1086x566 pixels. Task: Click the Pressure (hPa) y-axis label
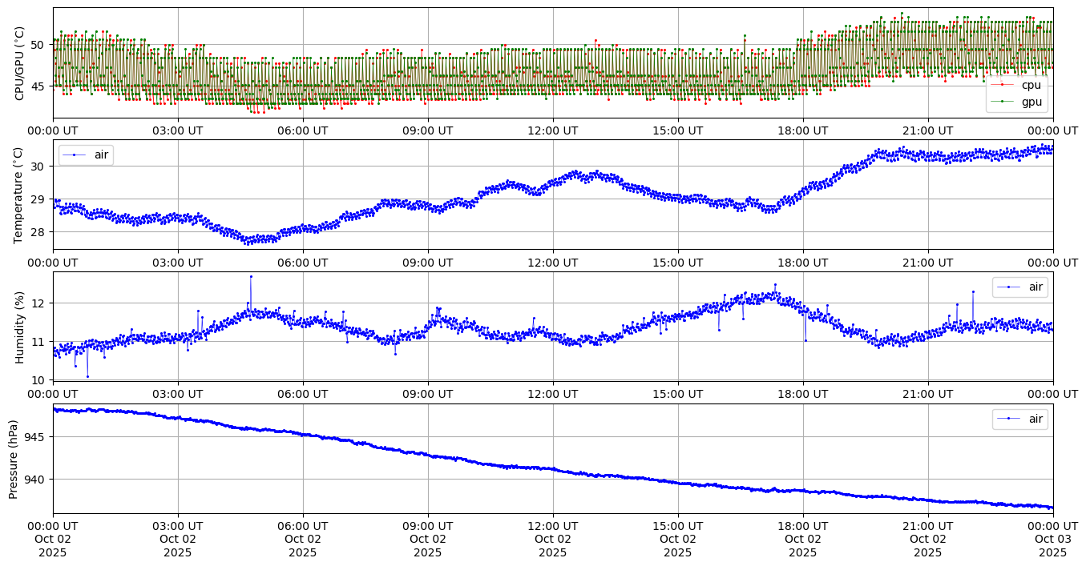click(x=14, y=459)
